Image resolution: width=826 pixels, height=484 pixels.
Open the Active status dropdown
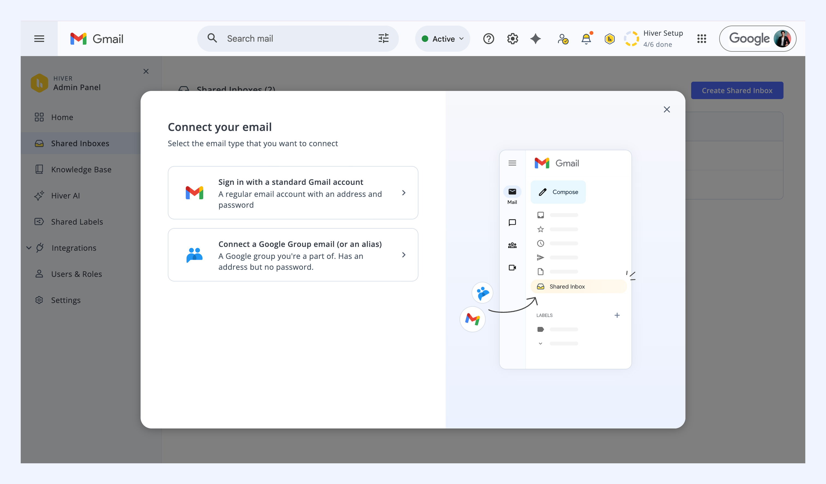[442, 39]
